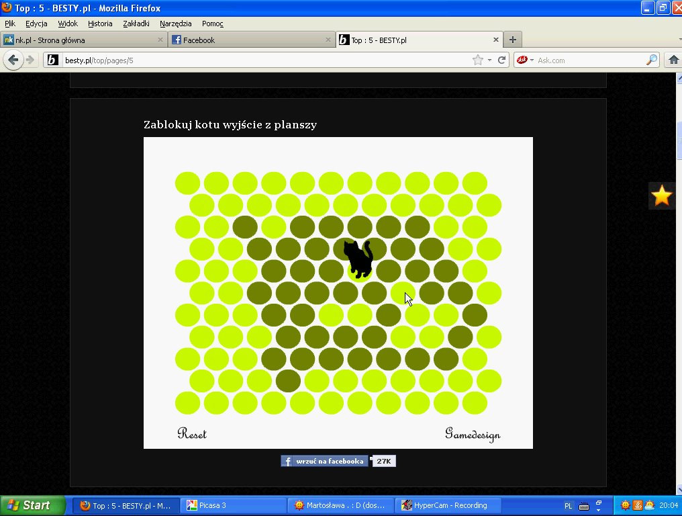Screen dimensions: 682x516
Task: Click the PL language indicator
Action: coord(568,506)
